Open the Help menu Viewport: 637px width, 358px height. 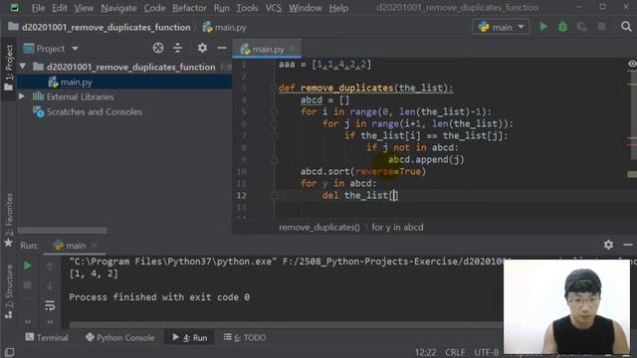(x=338, y=8)
